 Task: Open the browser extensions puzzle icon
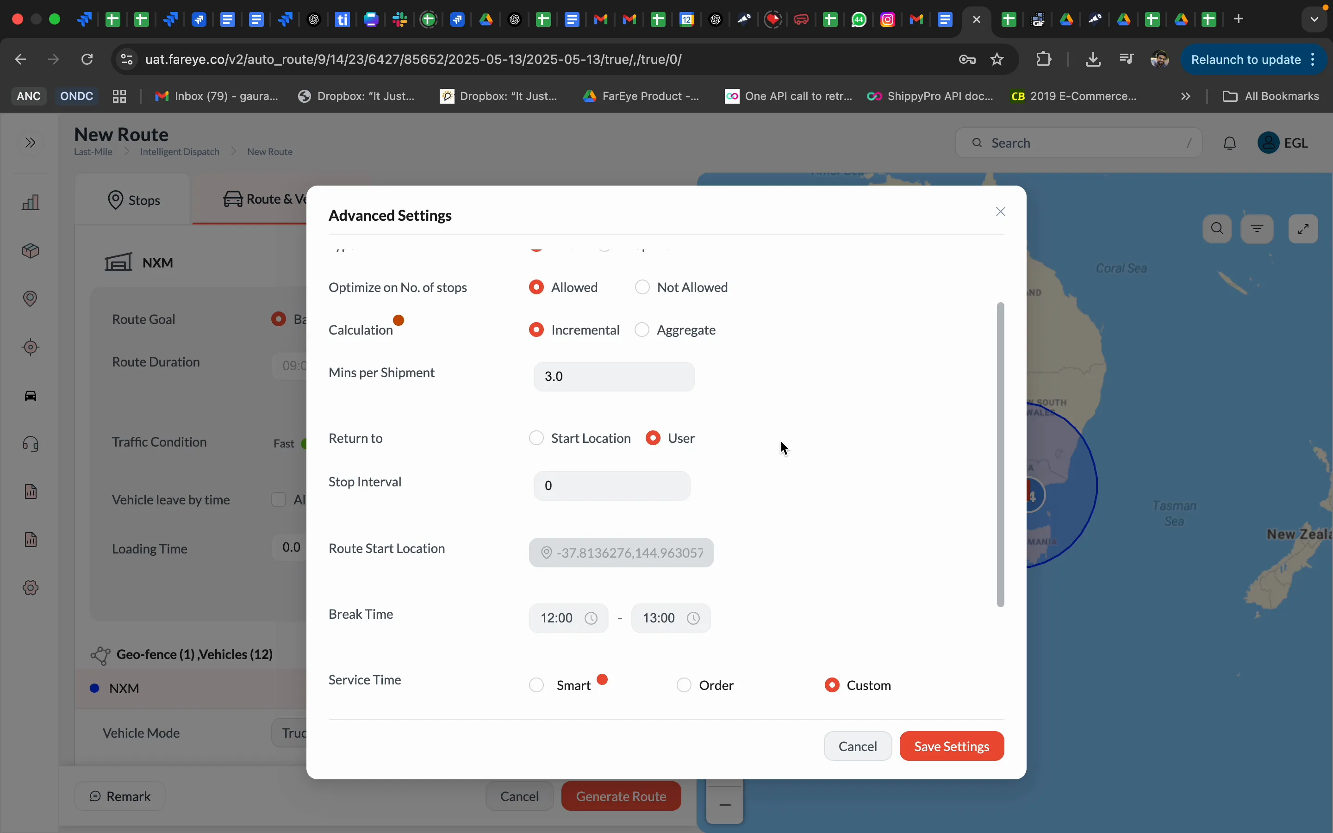(x=1044, y=59)
